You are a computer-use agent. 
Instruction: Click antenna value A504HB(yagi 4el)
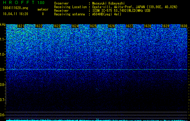coord(107,14)
